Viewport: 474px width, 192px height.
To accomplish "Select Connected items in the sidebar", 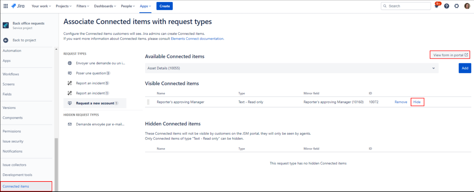I will pos(16,186).
